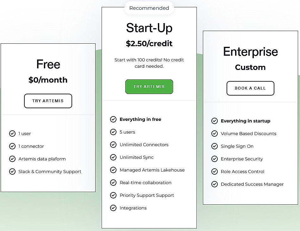The height and width of the screenshot is (231, 300).
Task: Click the checkmark next to Everything in free
Action: (x=113, y=119)
